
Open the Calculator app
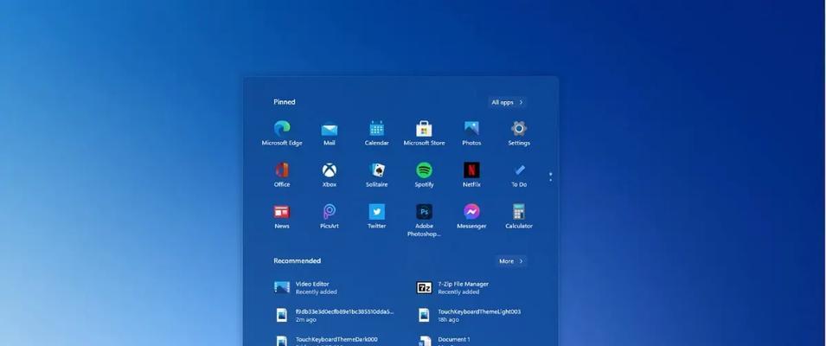(x=519, y=216)
